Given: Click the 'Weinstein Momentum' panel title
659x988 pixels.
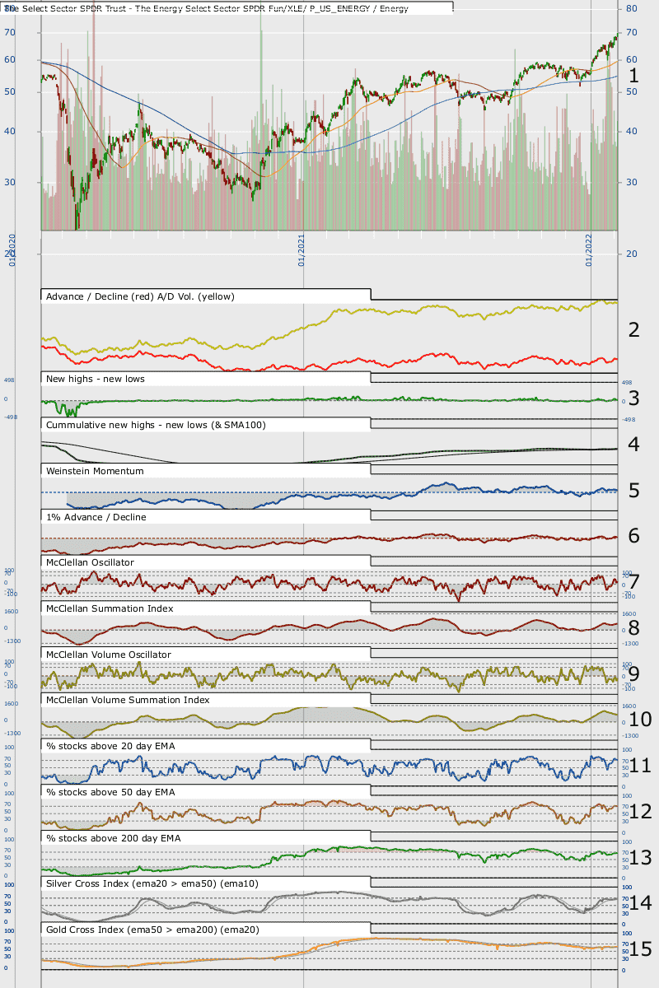Looking at the screenshot, I should pos(95,471).
